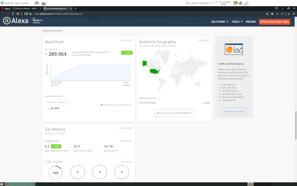The image size is (297, 186).
Task: Click the page vertical scrollbar thumb
Action: click(295, 125)
